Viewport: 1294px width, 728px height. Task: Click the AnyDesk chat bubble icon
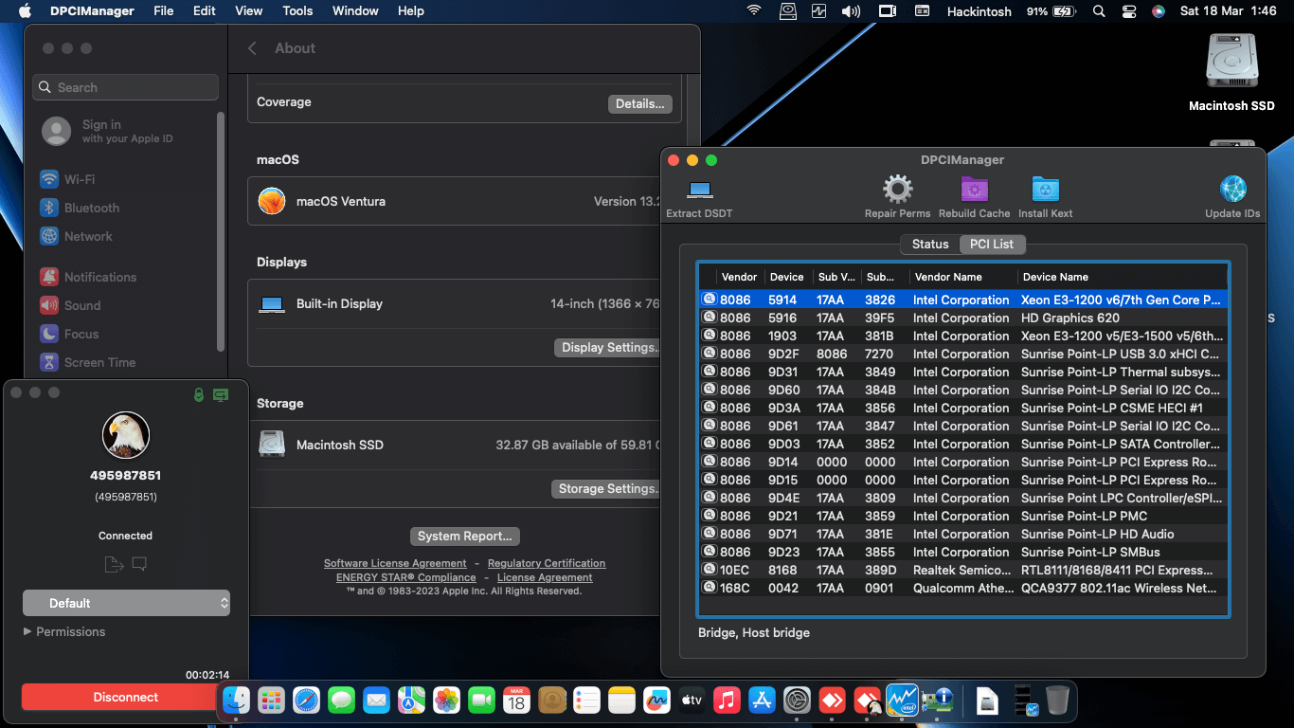(x=139, y=565)
